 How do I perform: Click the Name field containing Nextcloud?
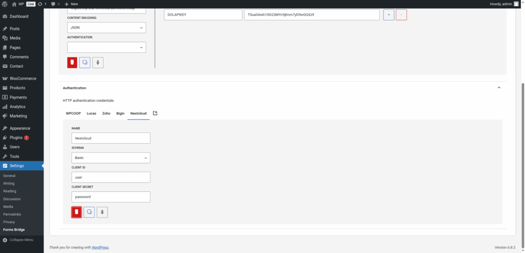click(111, 138)
